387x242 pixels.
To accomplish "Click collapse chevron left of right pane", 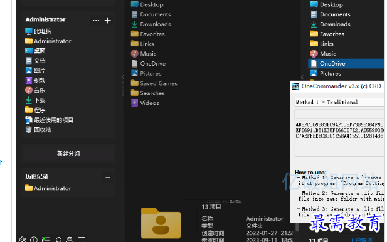I will coord(302,77).
